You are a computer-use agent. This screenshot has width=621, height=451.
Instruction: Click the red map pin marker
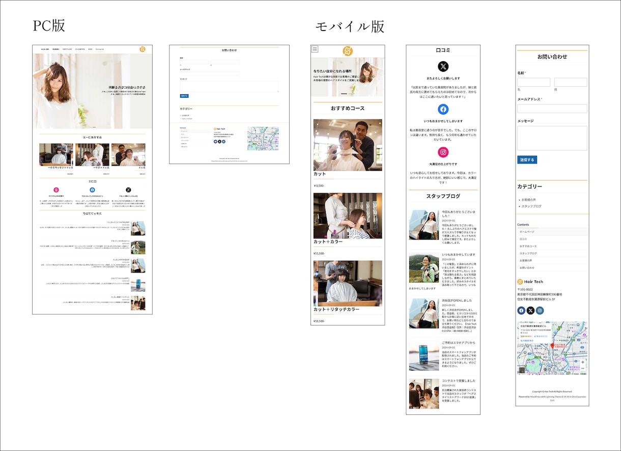point(552,346)
